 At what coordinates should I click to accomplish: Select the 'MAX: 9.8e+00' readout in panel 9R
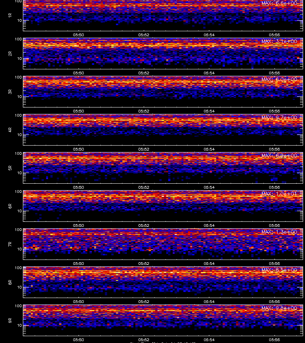pos(279,308)
